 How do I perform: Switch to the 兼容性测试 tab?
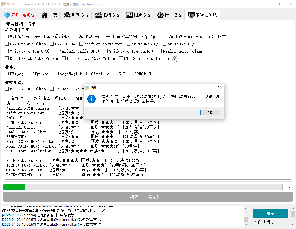click(x=202, y=15)
